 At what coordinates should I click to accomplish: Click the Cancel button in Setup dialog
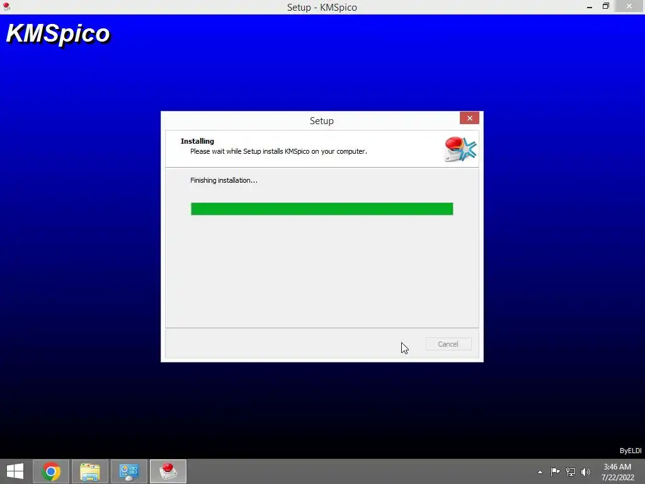pos(448,344)
